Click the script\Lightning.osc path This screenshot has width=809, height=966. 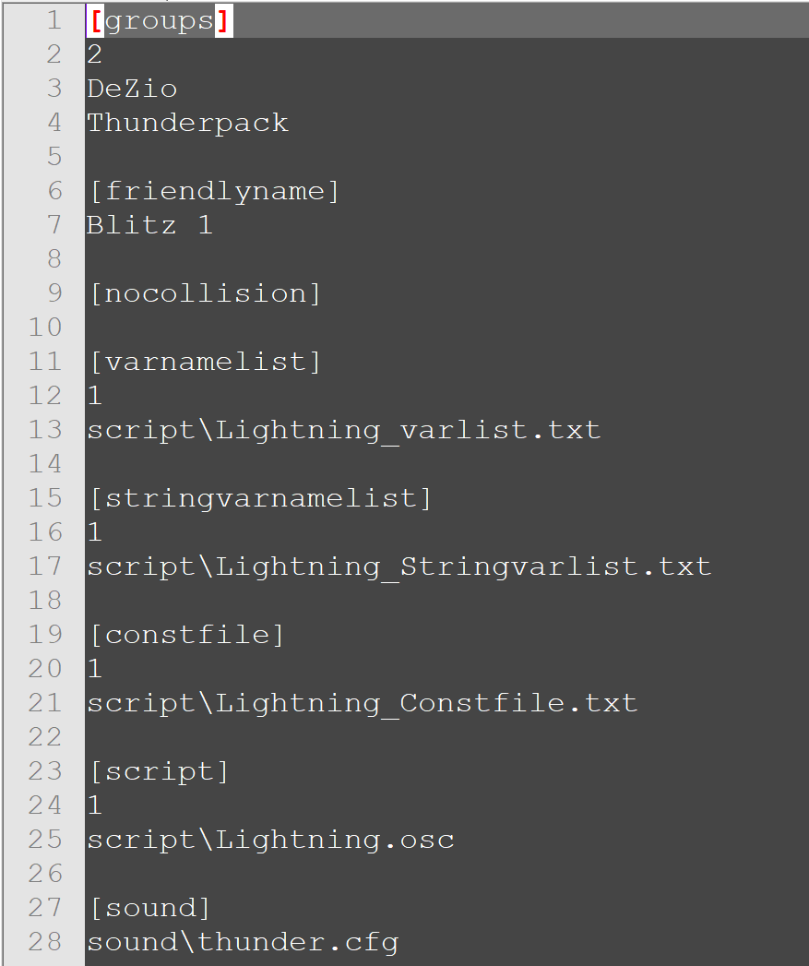point(270,840)
